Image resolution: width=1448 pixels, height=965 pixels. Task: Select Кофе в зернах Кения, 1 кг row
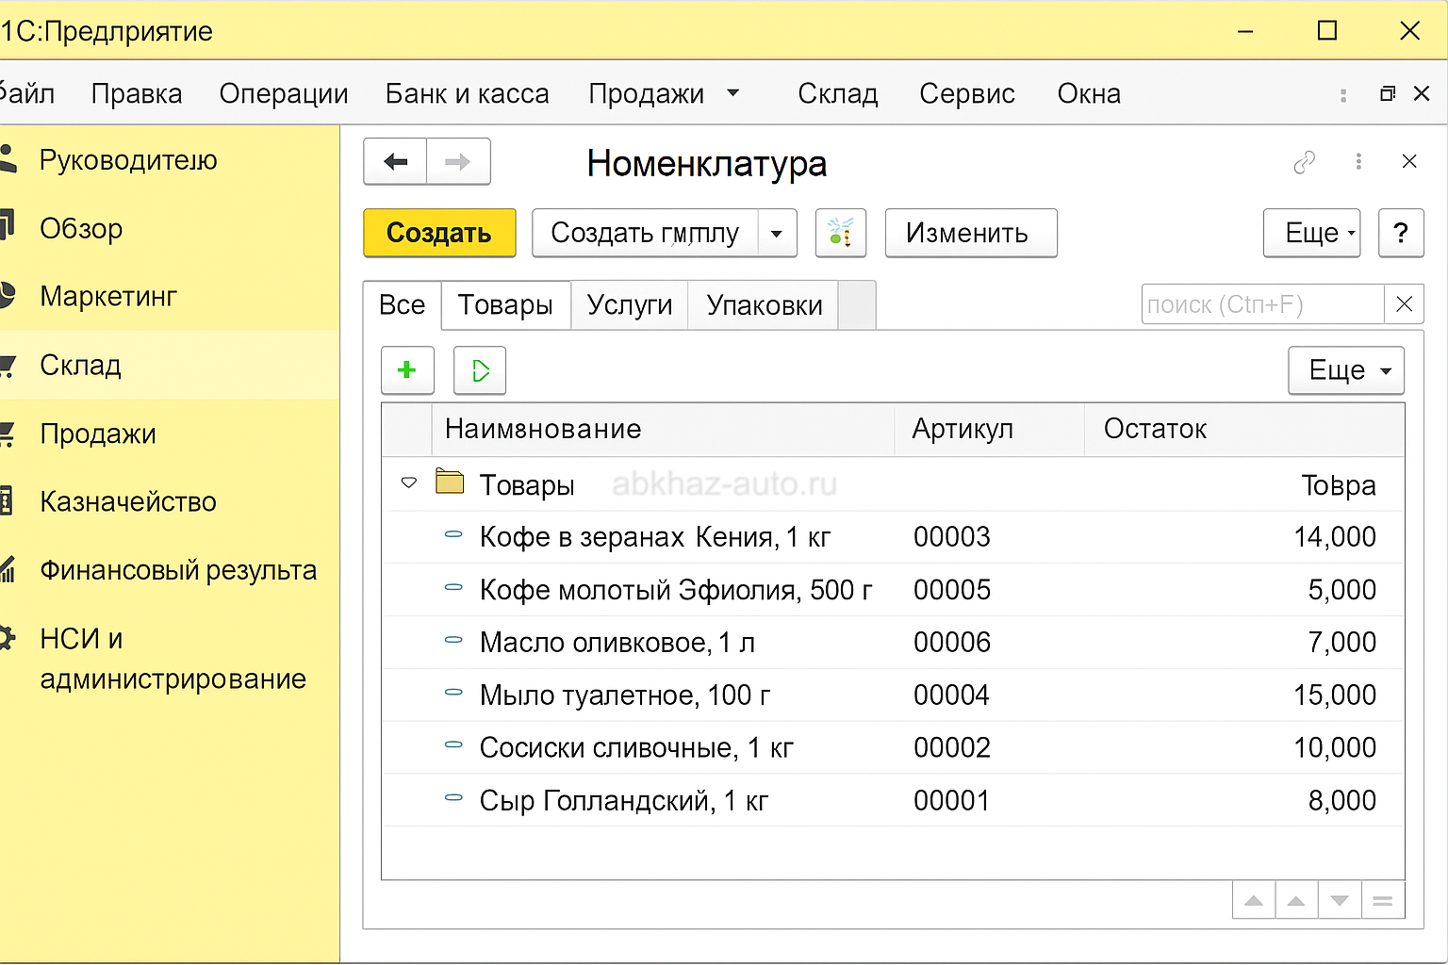(893, 537)
